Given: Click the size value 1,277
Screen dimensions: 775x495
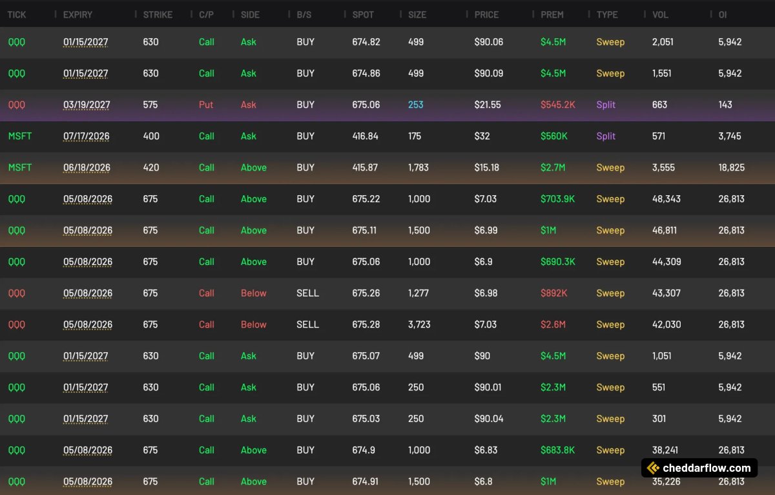Looking at the screenshot, I should (x=419, y=293).
